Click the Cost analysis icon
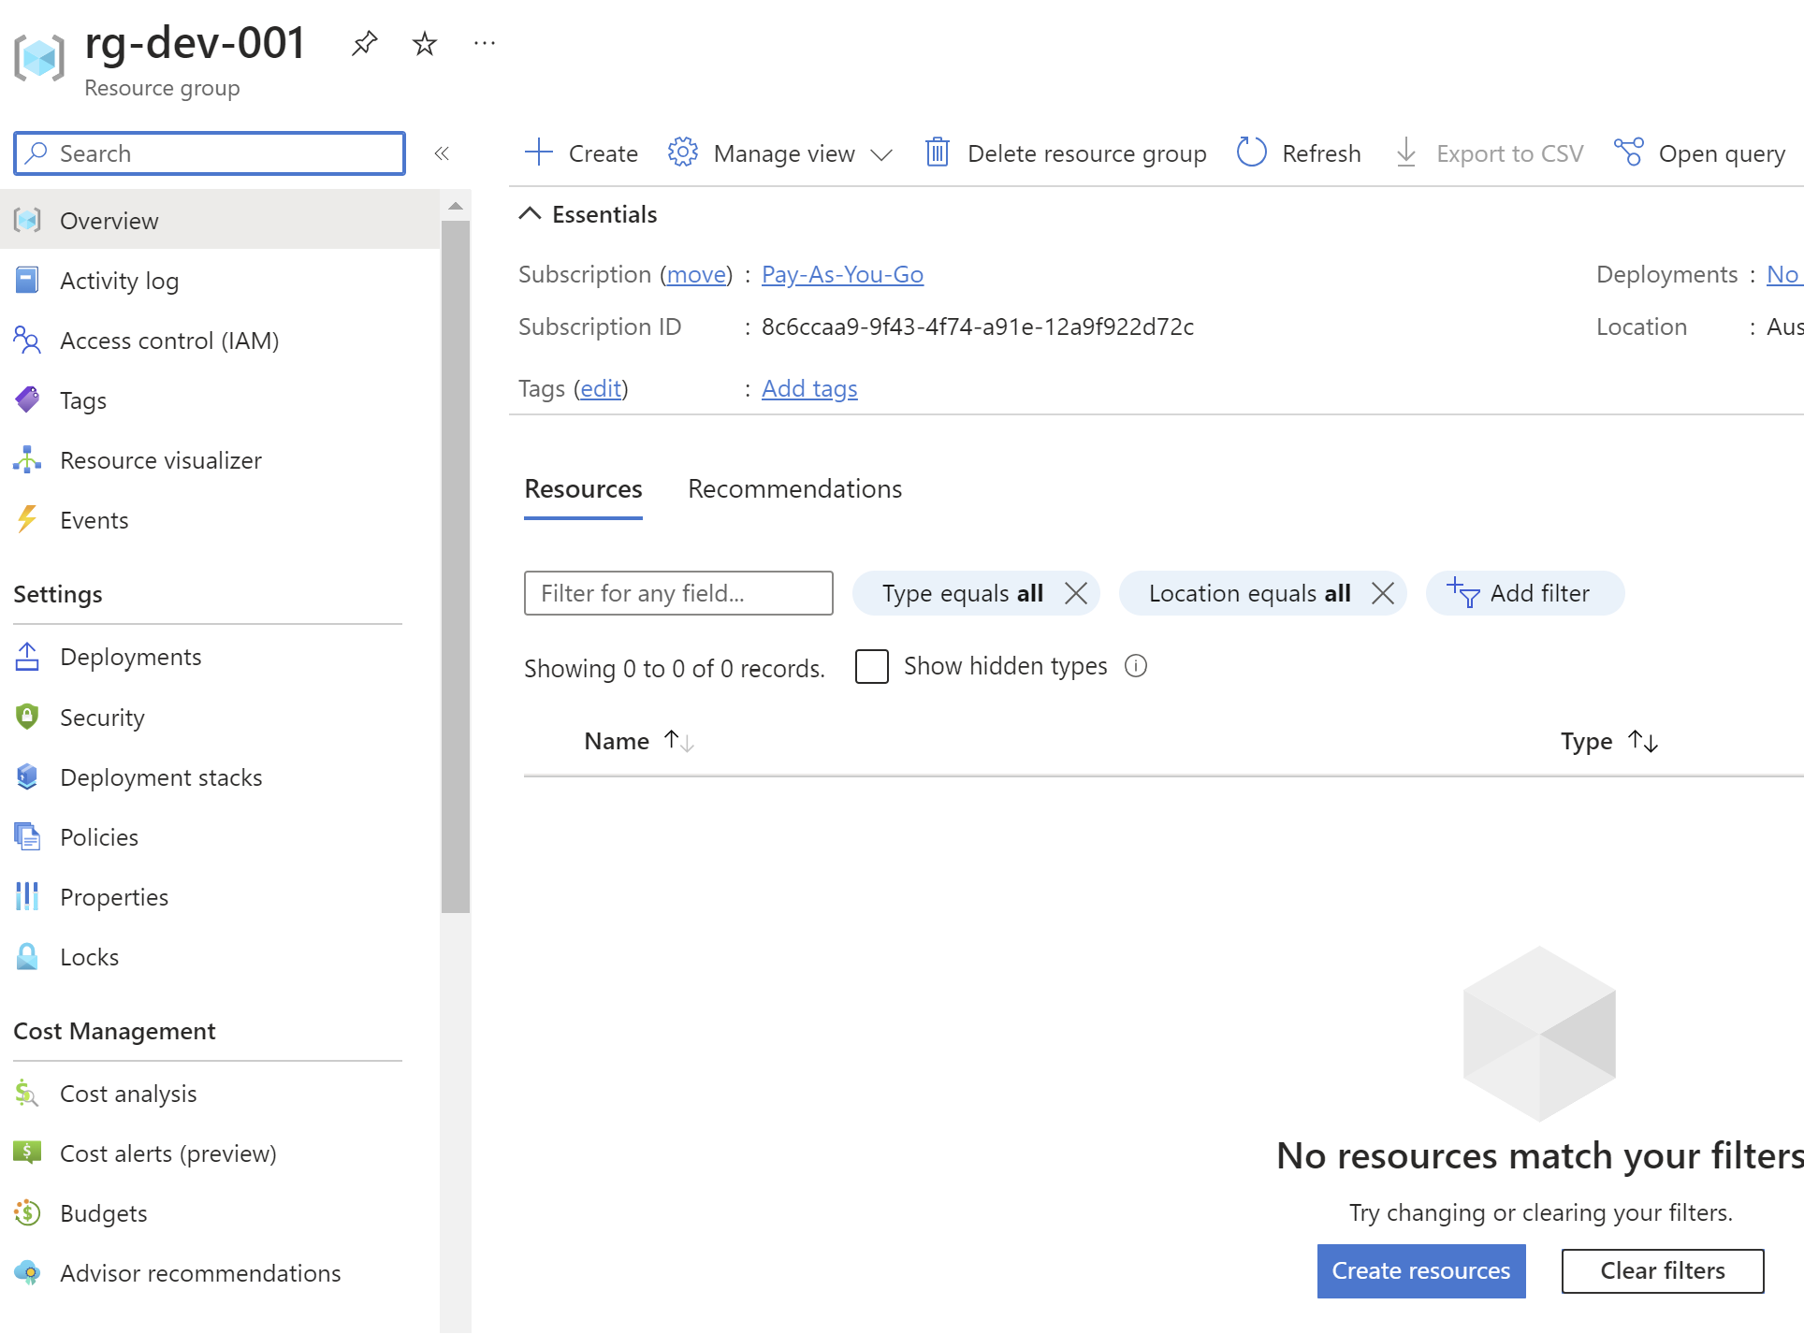1804x1334 pixels. (27, 1093)
